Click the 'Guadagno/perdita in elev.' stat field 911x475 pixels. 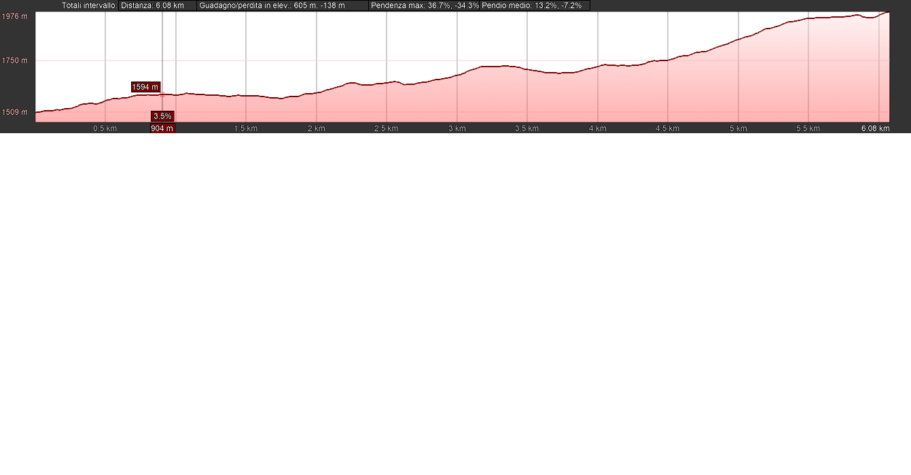282,5
